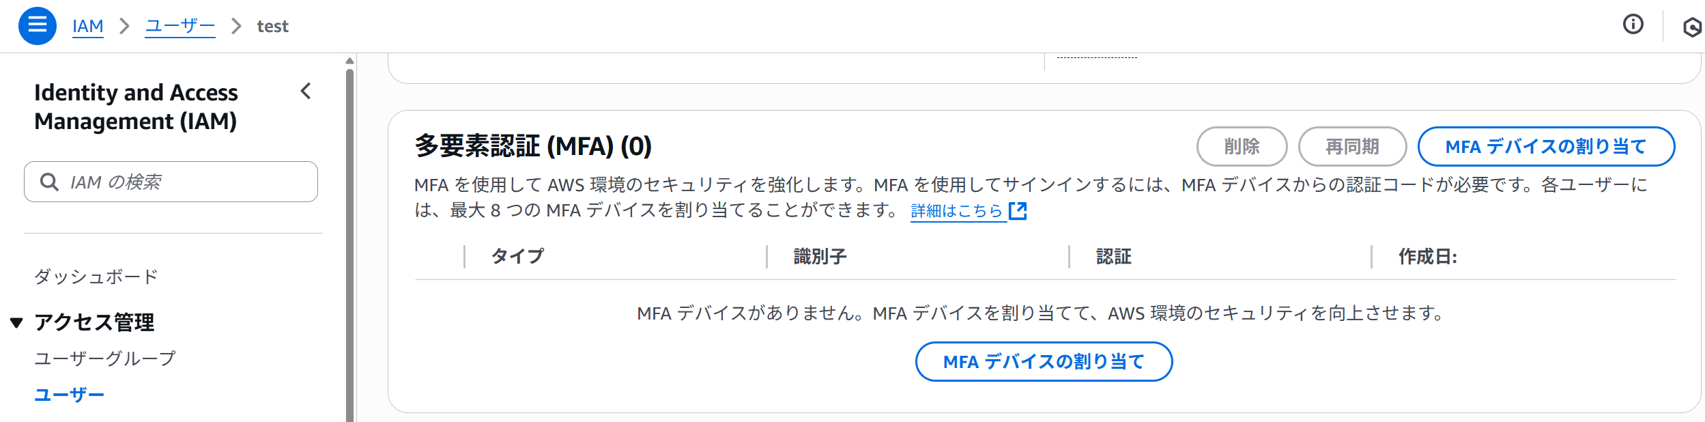The width and height of the screenshot is (1705, 422).
Task: Click the breadcrumb arrow before test
Action: (236, 26)
